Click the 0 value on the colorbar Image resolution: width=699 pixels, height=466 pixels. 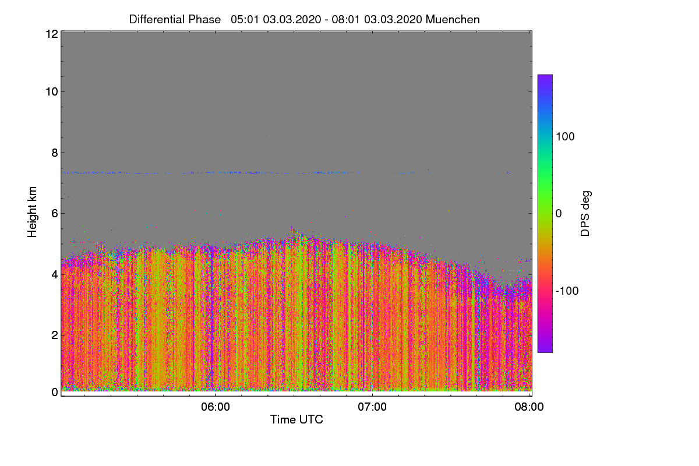pos(559,213)
